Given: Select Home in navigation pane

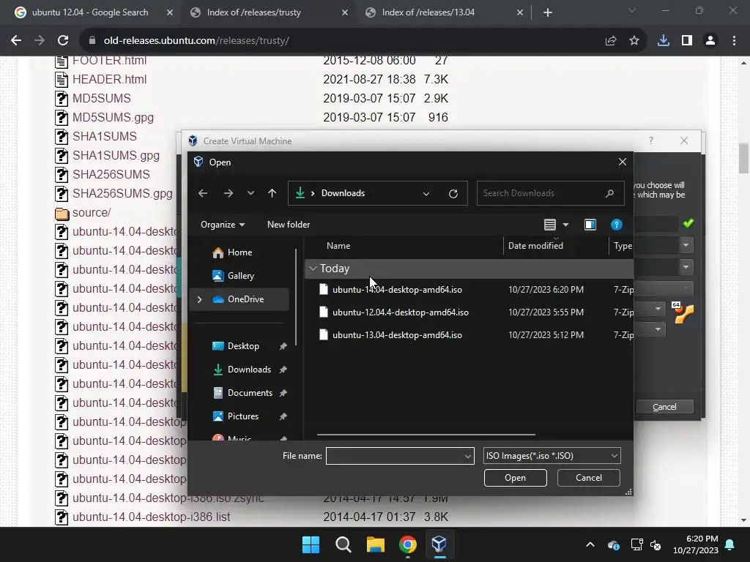Looking at the screenshot, I should (x=240, y=252).
